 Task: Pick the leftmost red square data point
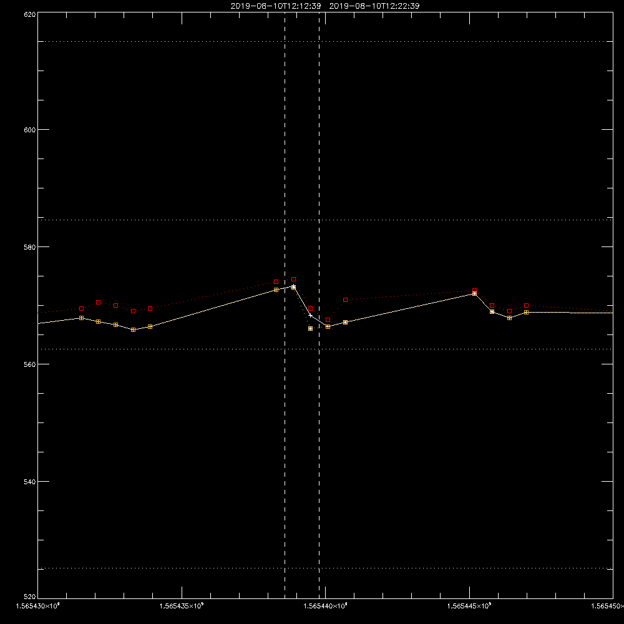pyautogui.click(x=82, y=309)
